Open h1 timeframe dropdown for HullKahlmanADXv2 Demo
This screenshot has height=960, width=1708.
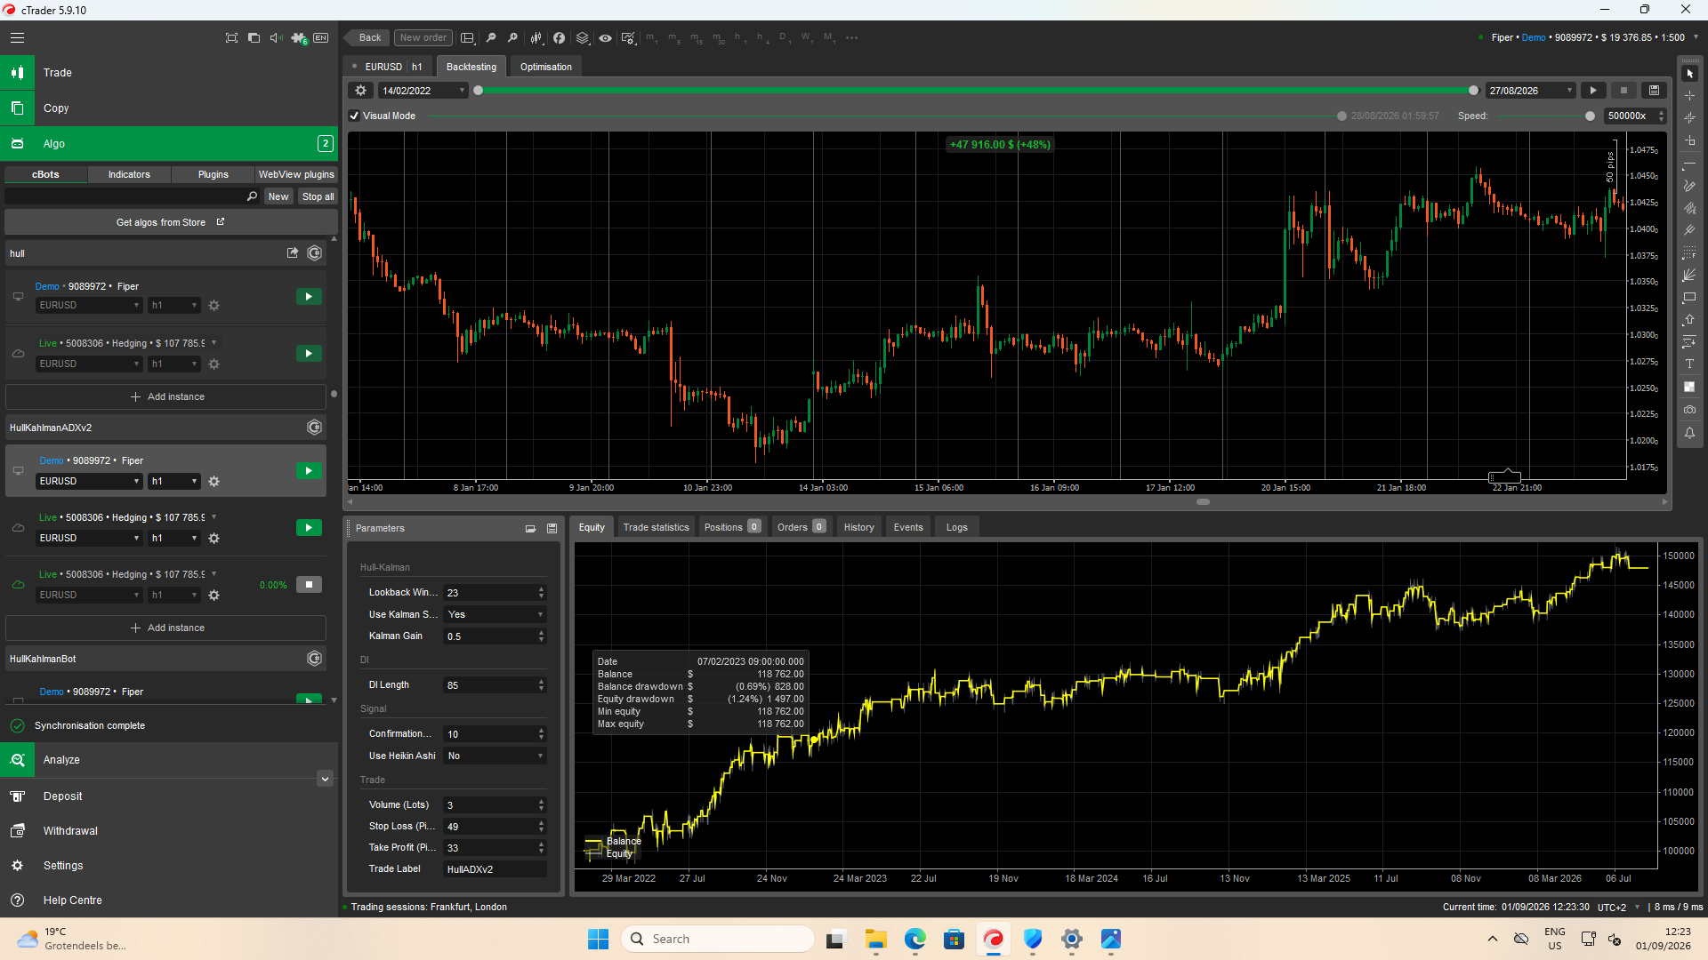pos(174,482)
